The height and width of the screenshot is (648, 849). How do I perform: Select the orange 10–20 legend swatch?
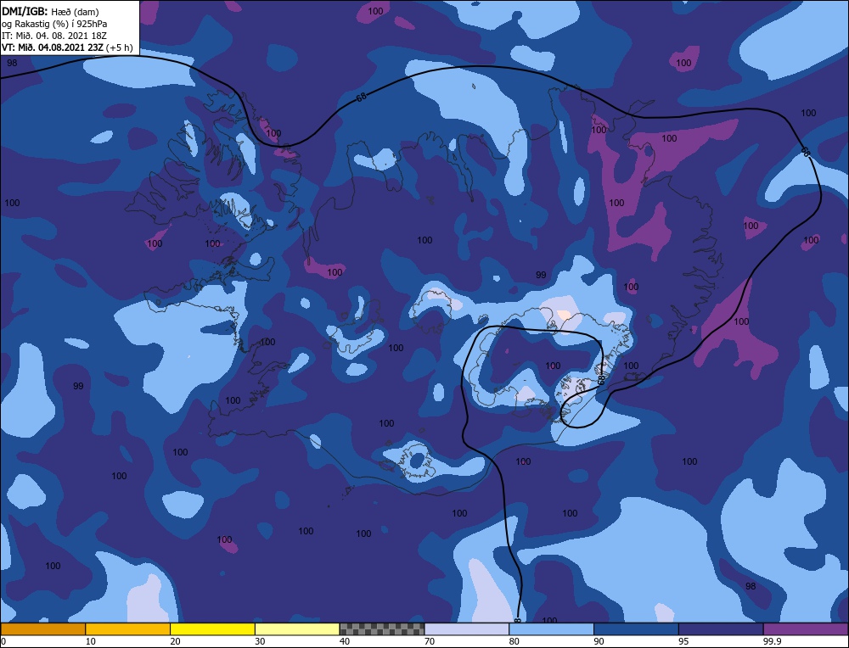tap(128, 629)
